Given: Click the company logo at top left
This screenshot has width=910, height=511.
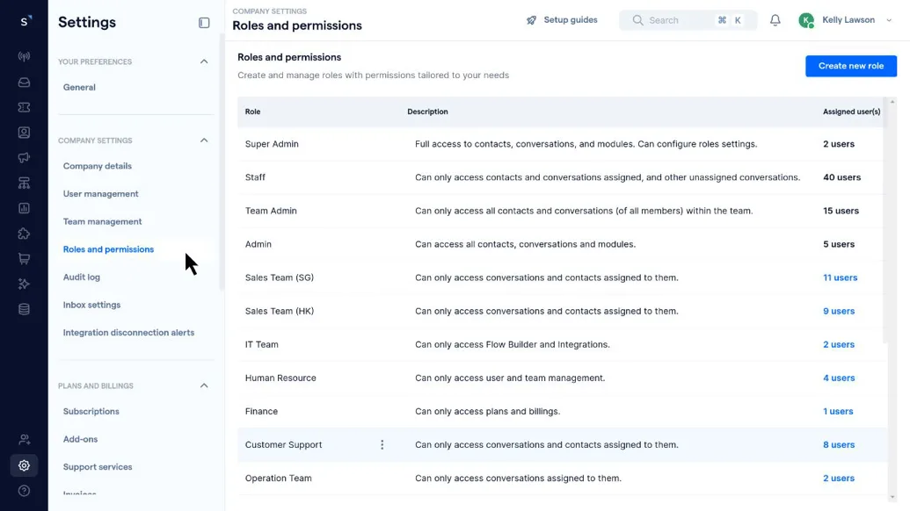Looking at the screenshot, I should click(25, 21).
